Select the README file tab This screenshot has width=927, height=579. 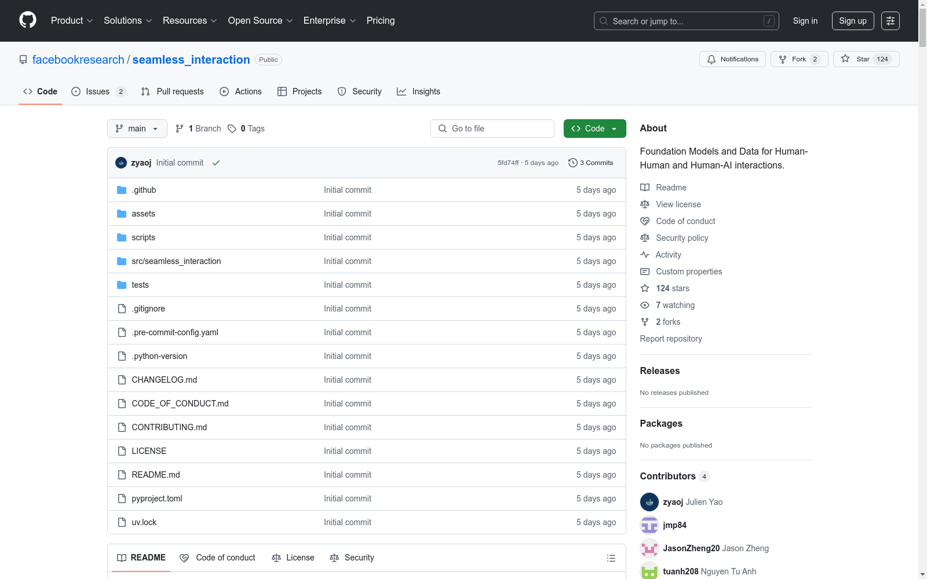pyautogui.click(x=141, y=558)
